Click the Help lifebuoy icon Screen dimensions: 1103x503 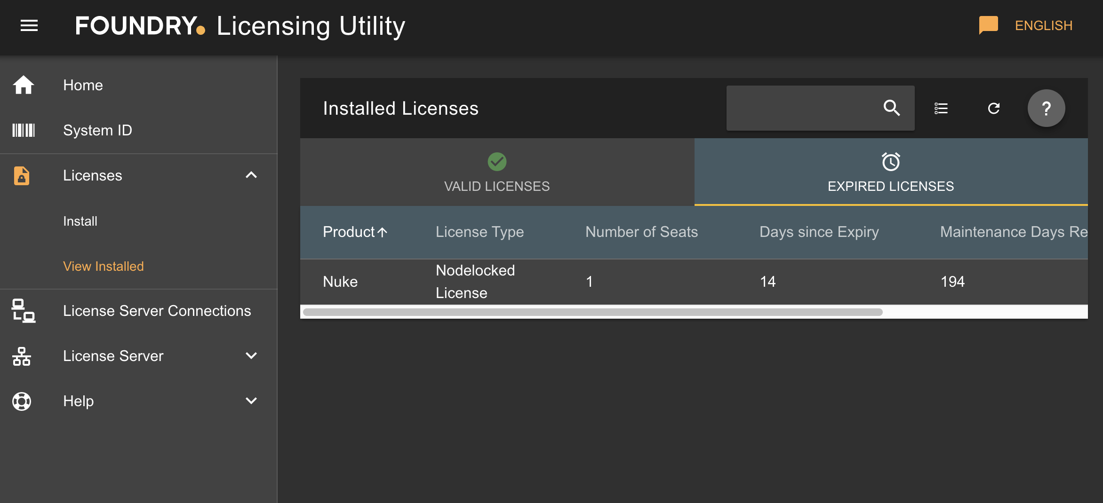click(22, 401)
